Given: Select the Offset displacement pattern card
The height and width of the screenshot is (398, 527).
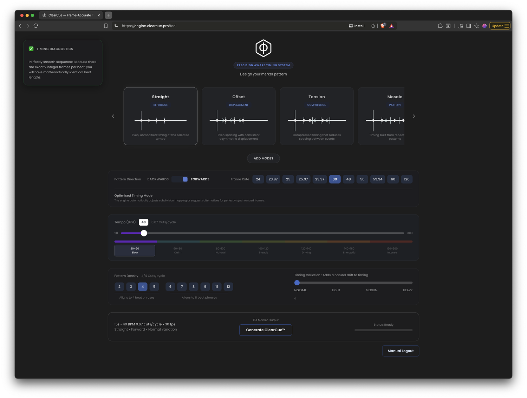Looking at the screenshot, I should tap(239, 116).
